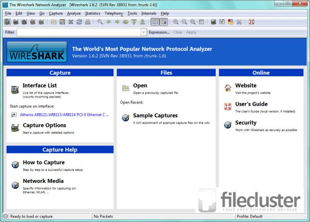The height and width of the screenshot is (222, 310).
Task: Click into the Filter input field
Action: (x=79, y=32)
